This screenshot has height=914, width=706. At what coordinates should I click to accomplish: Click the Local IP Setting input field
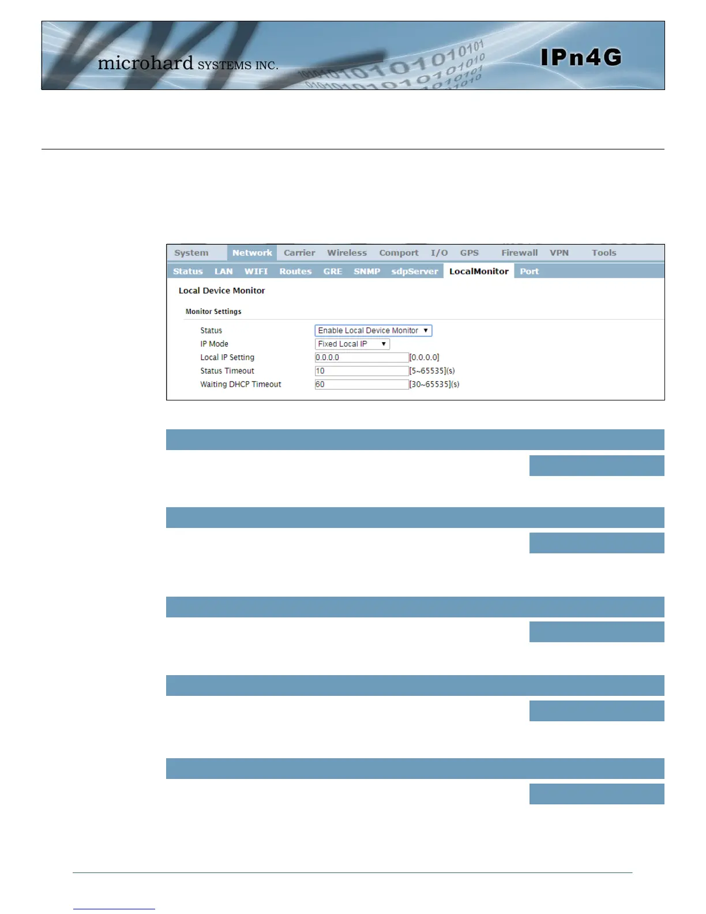[362, 358]
